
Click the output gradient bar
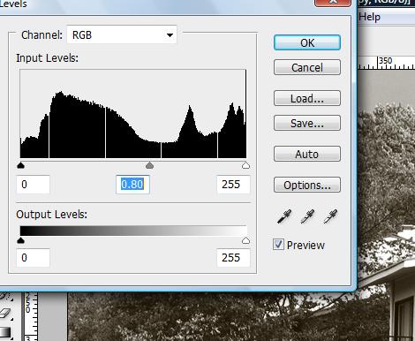pyautogui.click(x=133, y=231)
